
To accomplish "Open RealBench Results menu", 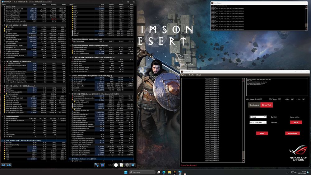I will (x=191, y=75).
